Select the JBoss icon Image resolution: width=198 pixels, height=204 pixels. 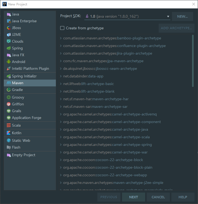(x=9, y=28)
